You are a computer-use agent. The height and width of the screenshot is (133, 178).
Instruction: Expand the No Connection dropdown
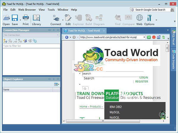click(58, 35)
